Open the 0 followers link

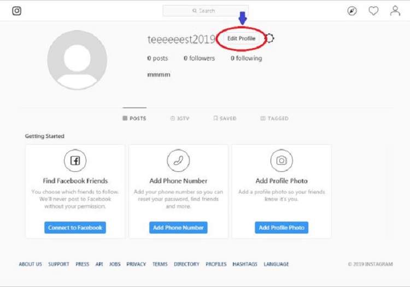[199, 58]
